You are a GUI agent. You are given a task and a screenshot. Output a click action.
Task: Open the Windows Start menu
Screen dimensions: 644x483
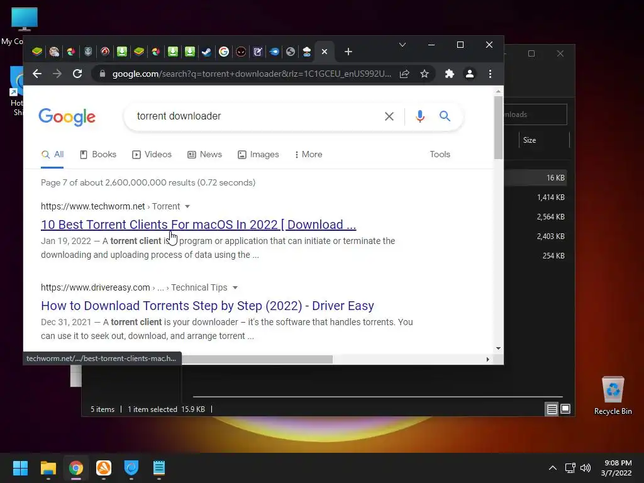pyautogui.click(x=20, y=468)
